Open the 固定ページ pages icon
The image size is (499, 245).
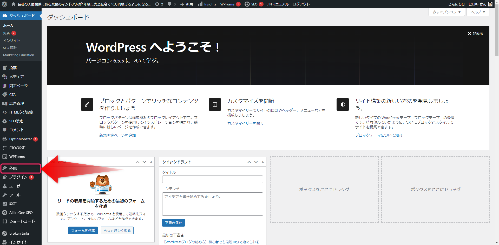point(5,86)
